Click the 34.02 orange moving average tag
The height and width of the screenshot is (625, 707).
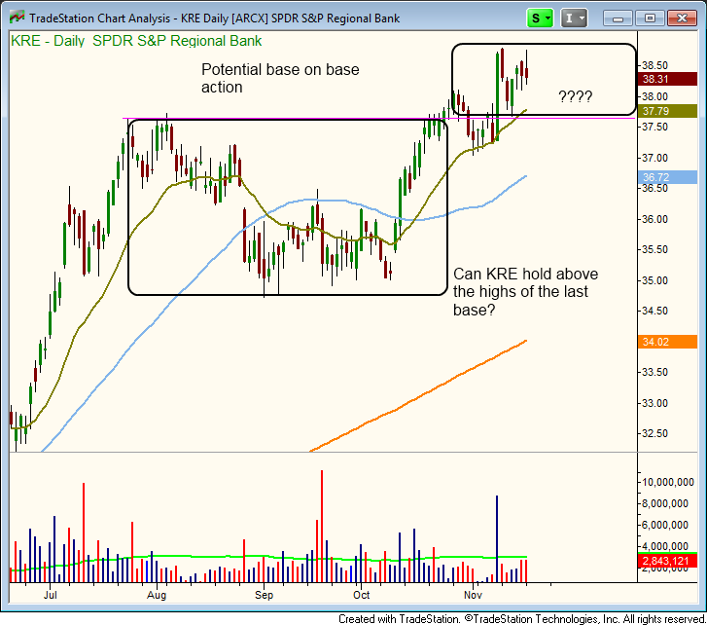(x=667, y=342)
